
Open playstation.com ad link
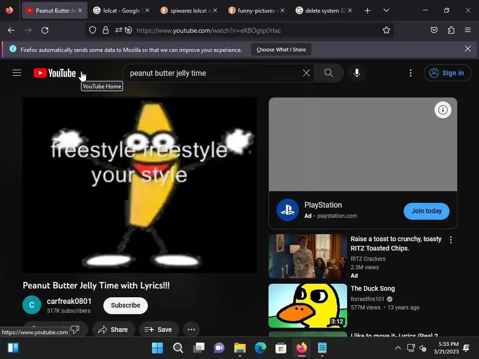(x=337, y=216)
